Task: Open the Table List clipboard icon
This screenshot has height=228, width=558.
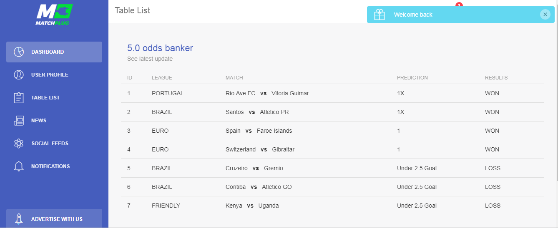Action: (x=19, y=98)
